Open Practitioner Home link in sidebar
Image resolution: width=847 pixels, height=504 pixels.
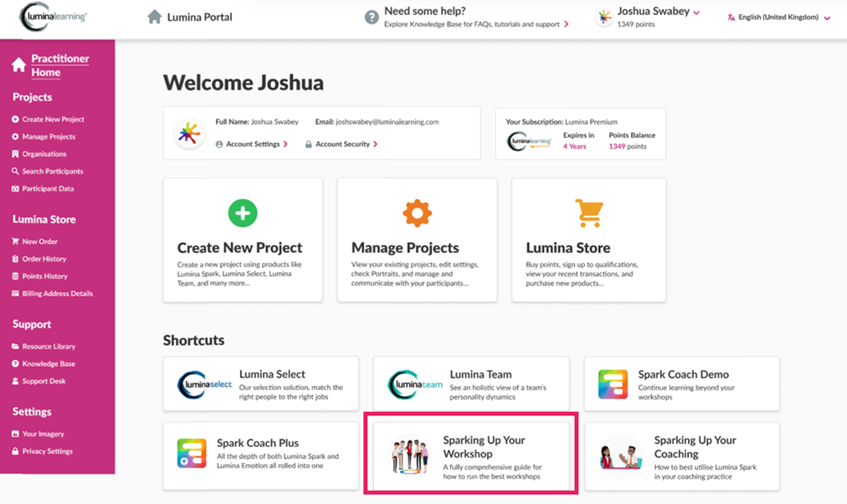(x=60, y=65)
